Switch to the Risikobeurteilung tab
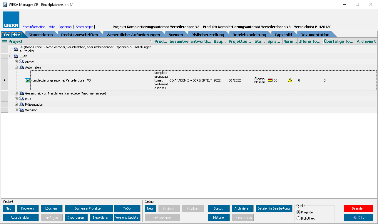 coord(208,35)
